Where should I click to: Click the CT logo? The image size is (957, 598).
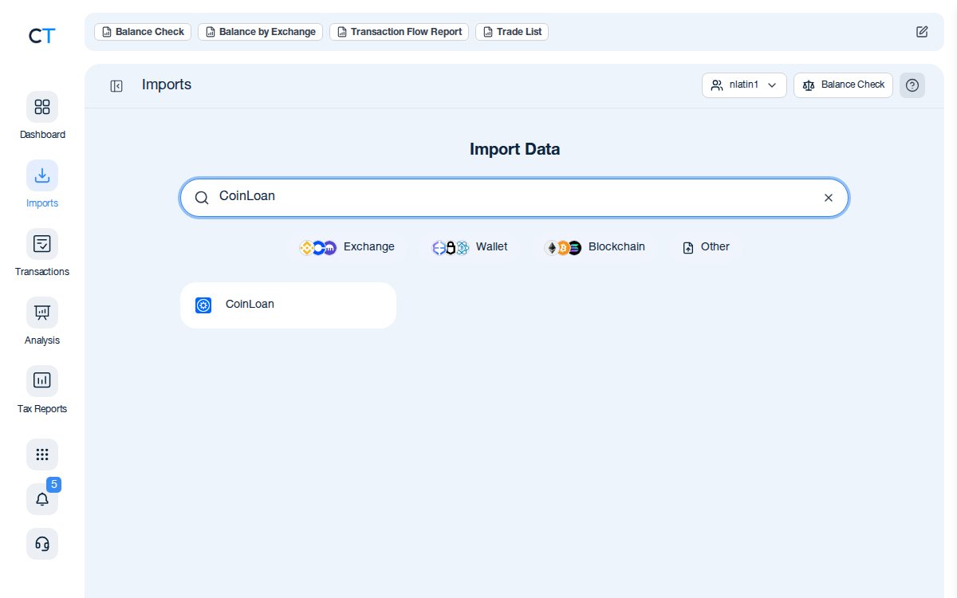(x=41, y=35)
